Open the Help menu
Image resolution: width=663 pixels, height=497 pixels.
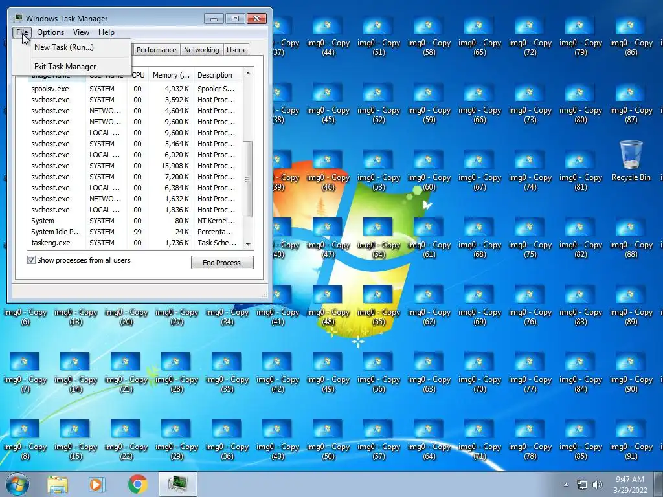[107, 32]
